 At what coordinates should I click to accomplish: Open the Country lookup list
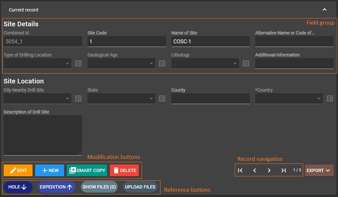[329, 98]
